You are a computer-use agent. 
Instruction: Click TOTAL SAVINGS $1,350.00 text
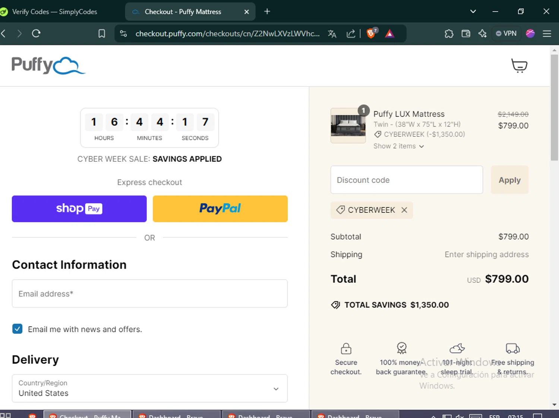pos(397,305)
